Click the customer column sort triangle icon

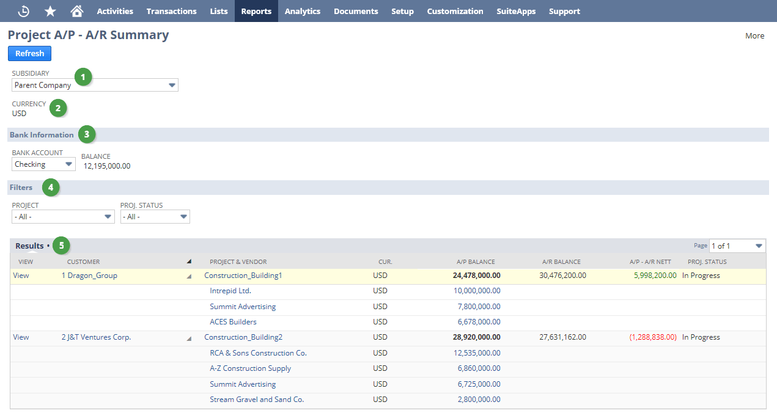(189, 261)
